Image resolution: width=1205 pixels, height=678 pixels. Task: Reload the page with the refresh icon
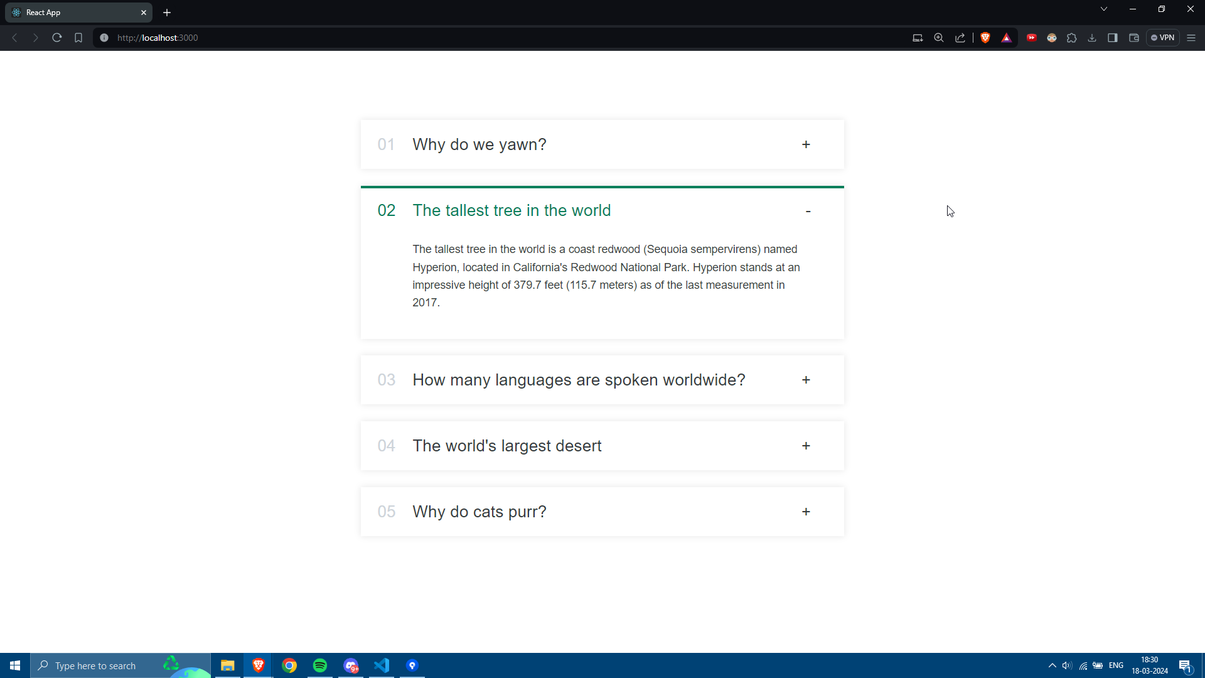point(57,38)
